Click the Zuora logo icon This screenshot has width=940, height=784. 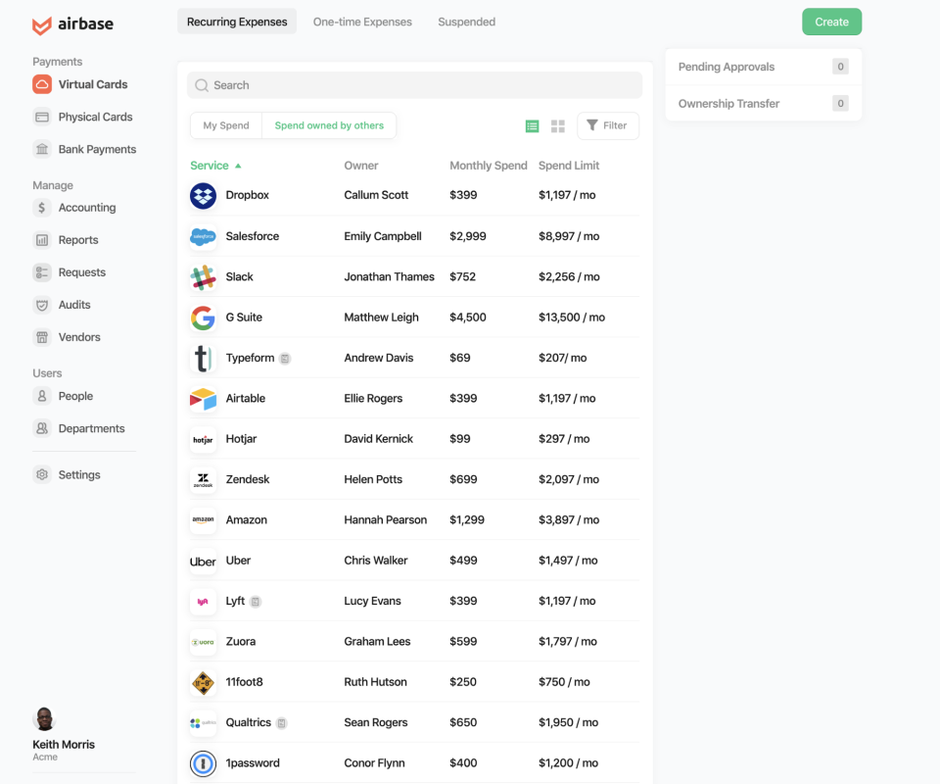pyautogui.click(x=204, y=643)
